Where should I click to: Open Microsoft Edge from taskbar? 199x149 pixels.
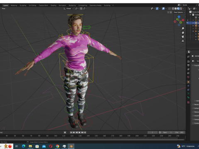24,146
